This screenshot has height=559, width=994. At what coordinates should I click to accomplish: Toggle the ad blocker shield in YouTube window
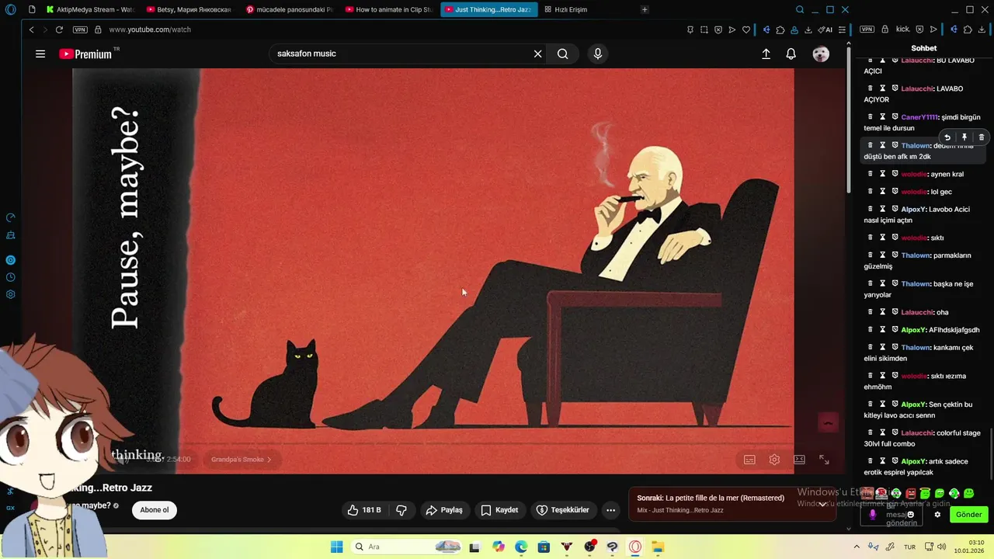pos(718,30)
